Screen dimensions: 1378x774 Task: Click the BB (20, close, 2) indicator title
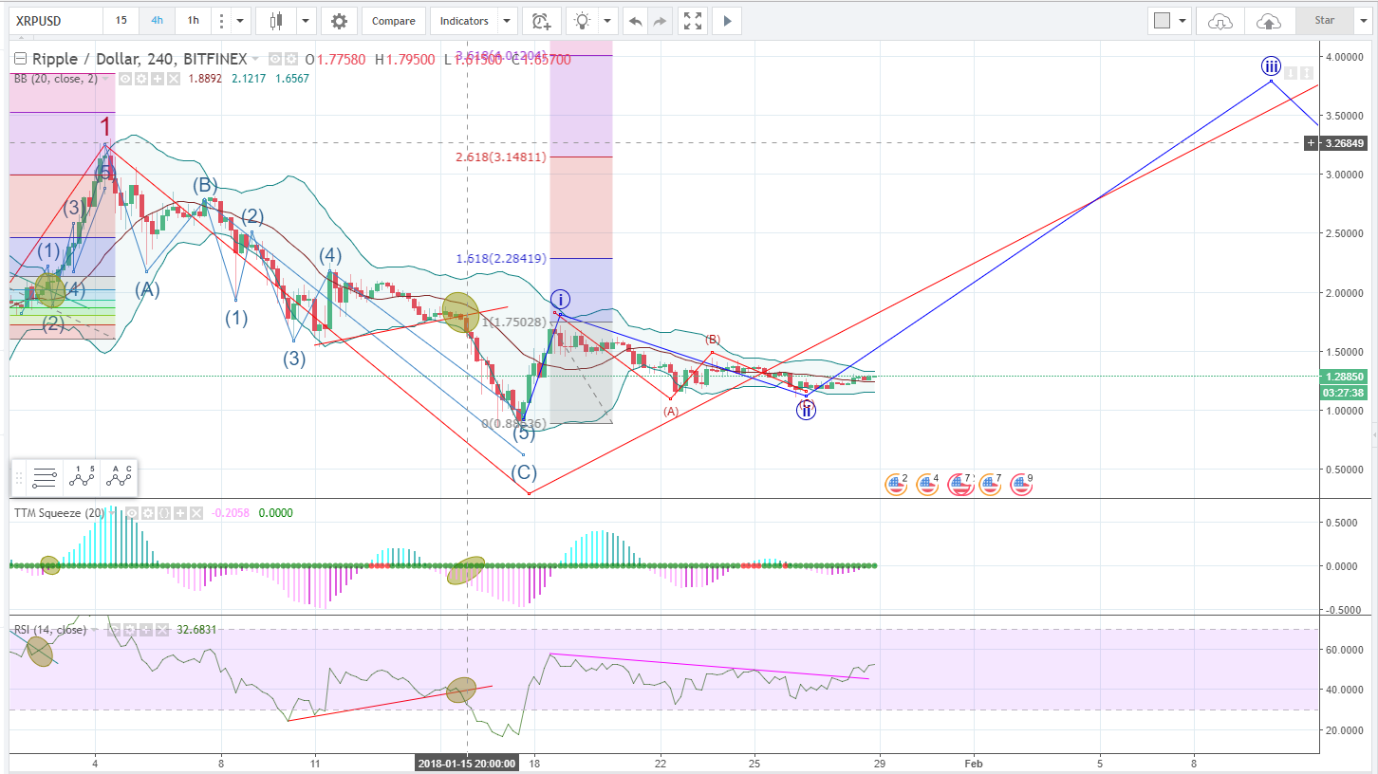[x=55, y=79]
